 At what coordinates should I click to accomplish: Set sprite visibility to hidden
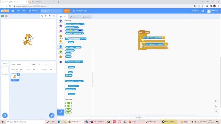21,70
